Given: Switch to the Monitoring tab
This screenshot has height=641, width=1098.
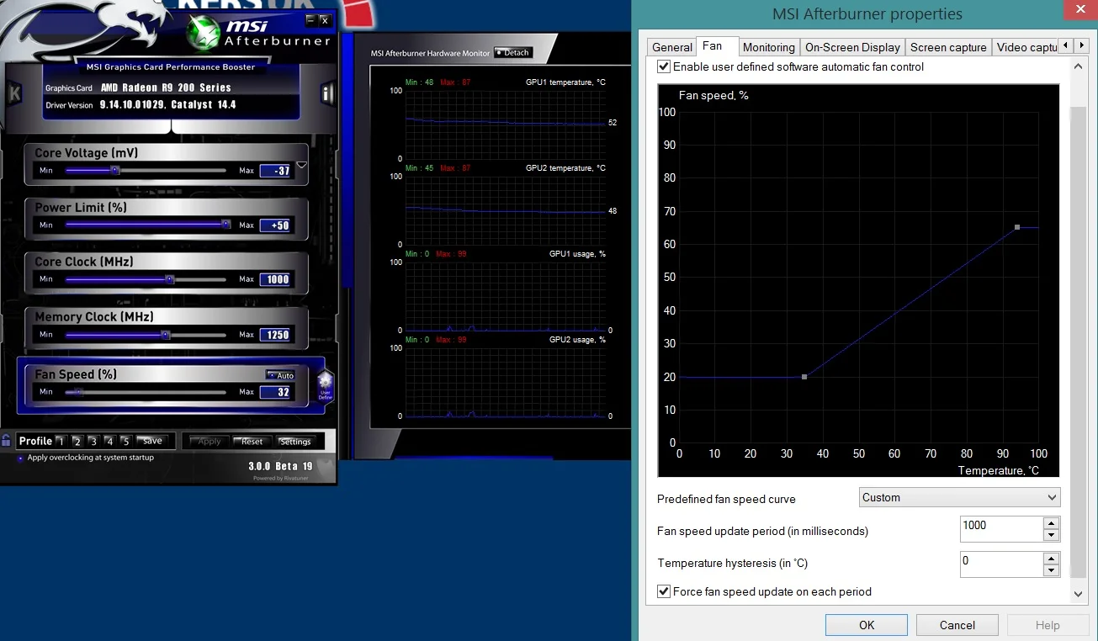Looking at the screenshot, I should 768,47.
